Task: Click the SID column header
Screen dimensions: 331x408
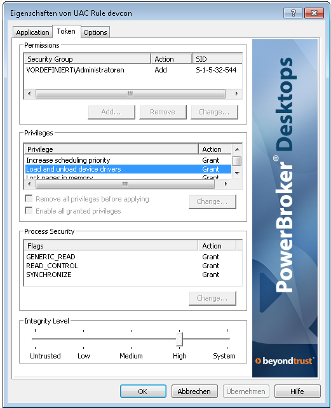Action: tap(217, 59)
